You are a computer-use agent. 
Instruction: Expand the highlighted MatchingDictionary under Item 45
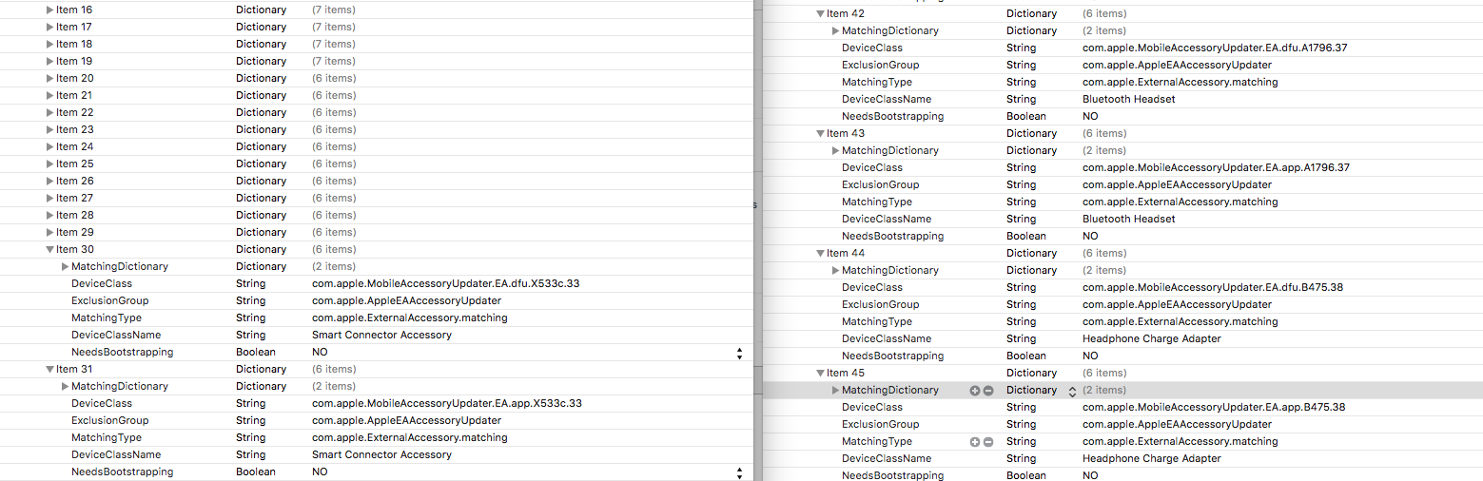836,391
